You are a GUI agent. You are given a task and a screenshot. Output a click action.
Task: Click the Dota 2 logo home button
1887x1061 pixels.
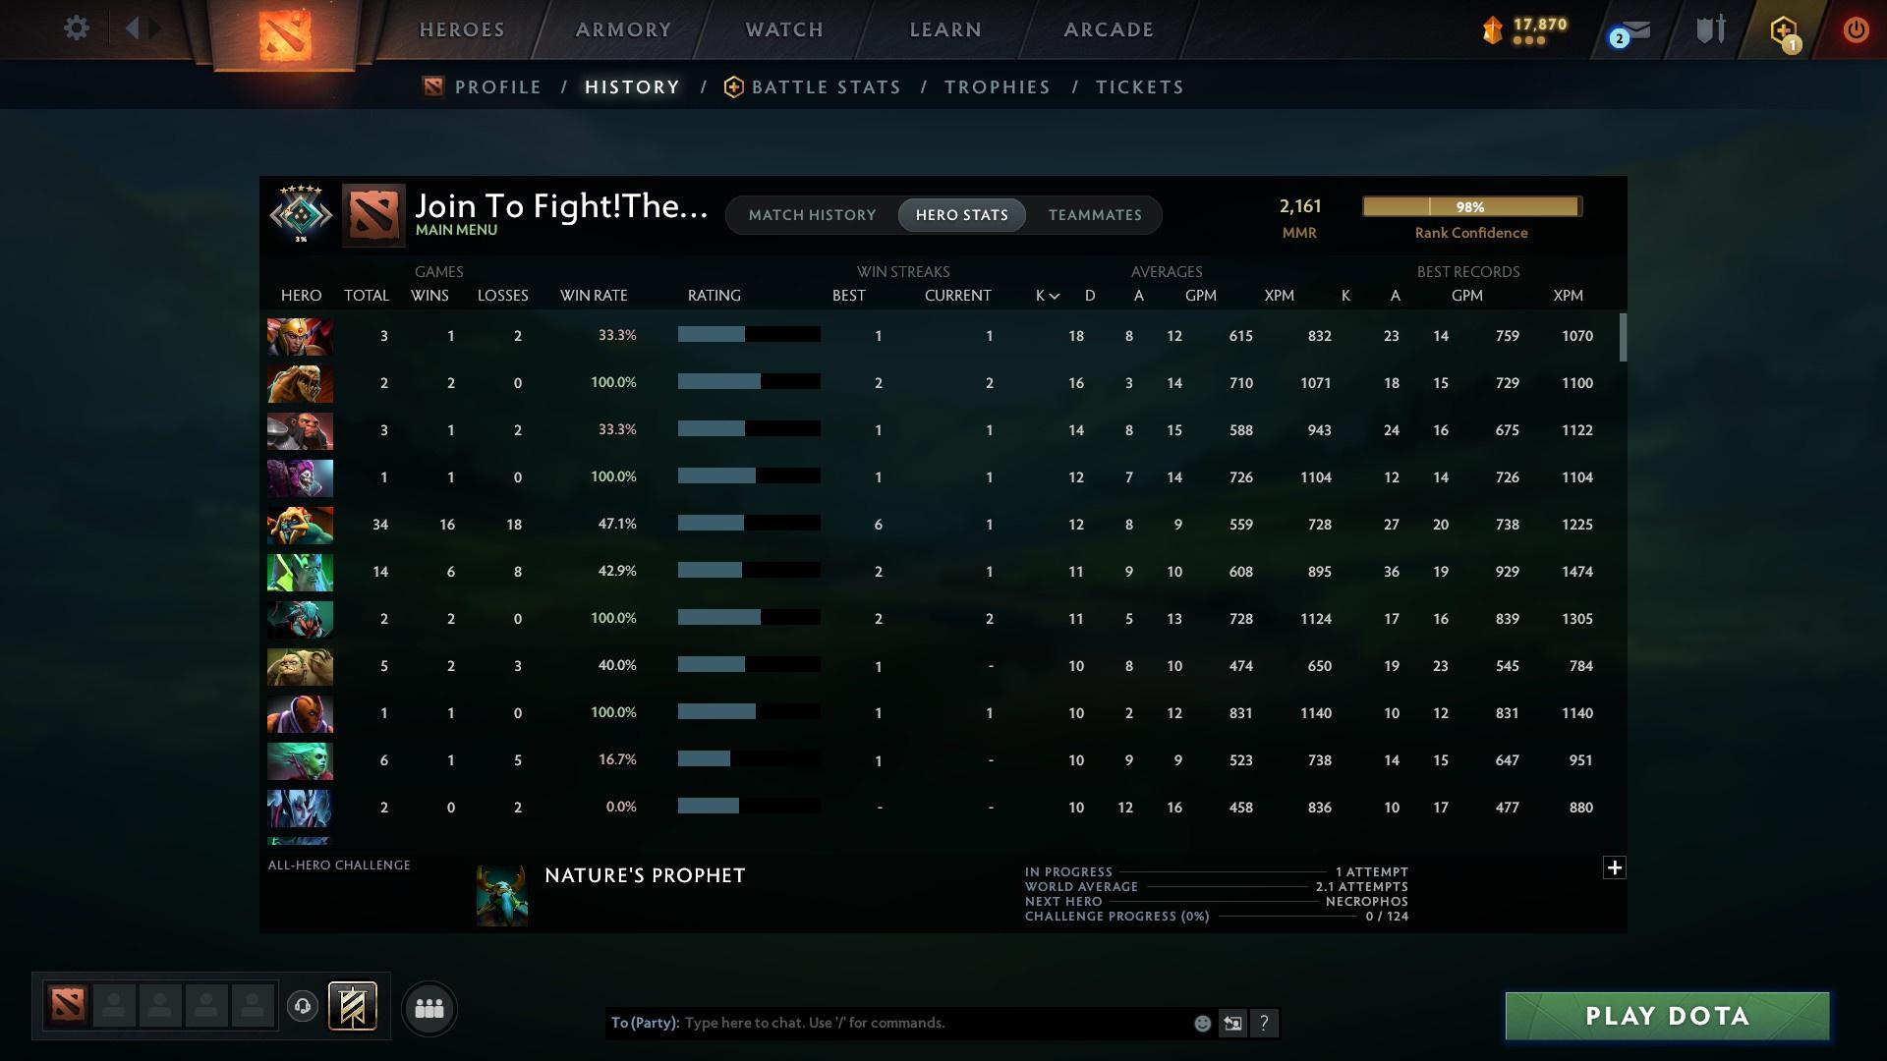(285, 34)
